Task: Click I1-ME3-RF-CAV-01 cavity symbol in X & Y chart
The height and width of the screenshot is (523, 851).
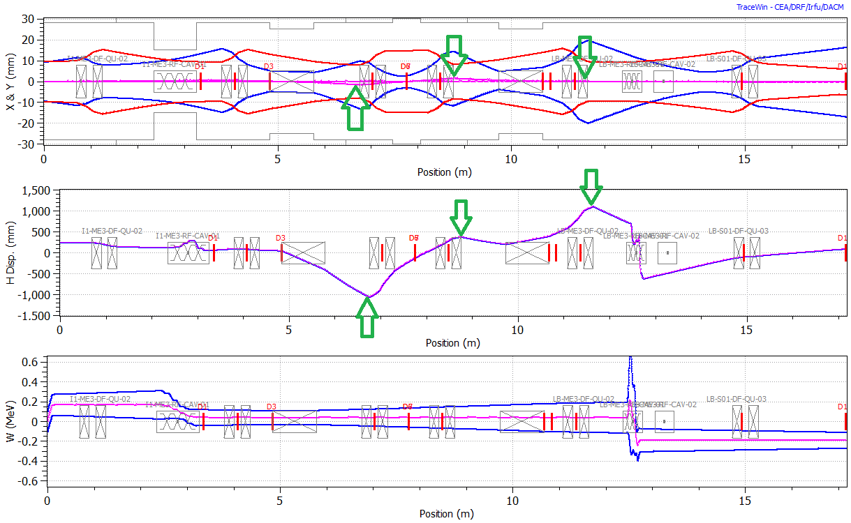Action: tap(176, 82)
